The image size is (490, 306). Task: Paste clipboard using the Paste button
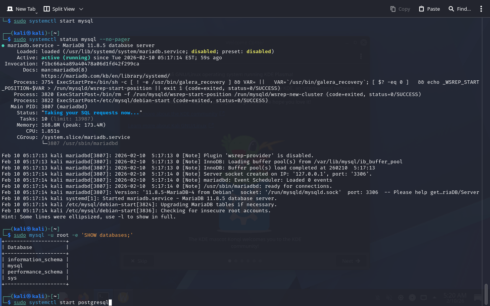pos(429,9)
